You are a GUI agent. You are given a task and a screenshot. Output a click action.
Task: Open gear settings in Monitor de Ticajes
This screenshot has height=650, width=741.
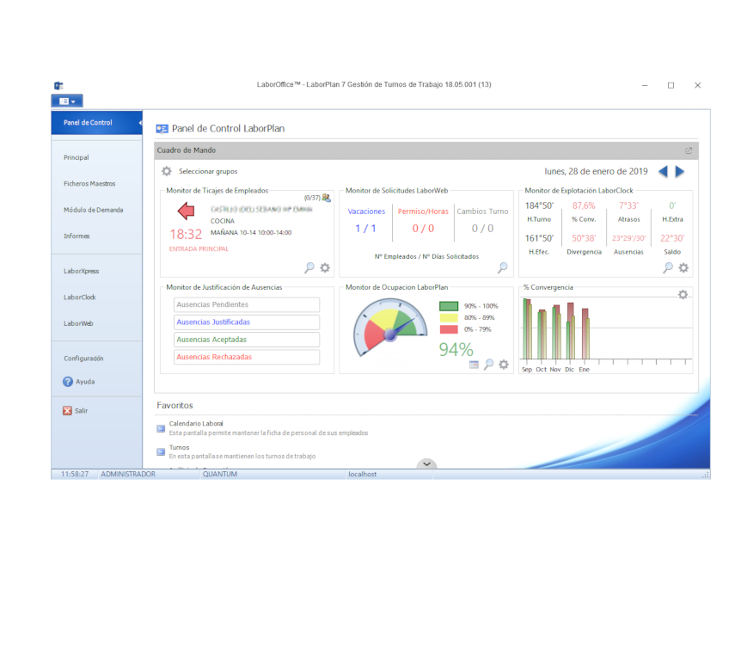tap(325, 267)
